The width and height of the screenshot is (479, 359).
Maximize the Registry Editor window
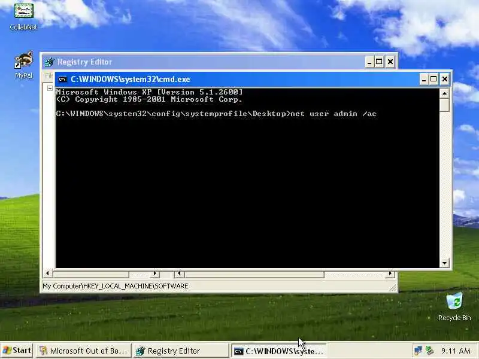(380, 62)
